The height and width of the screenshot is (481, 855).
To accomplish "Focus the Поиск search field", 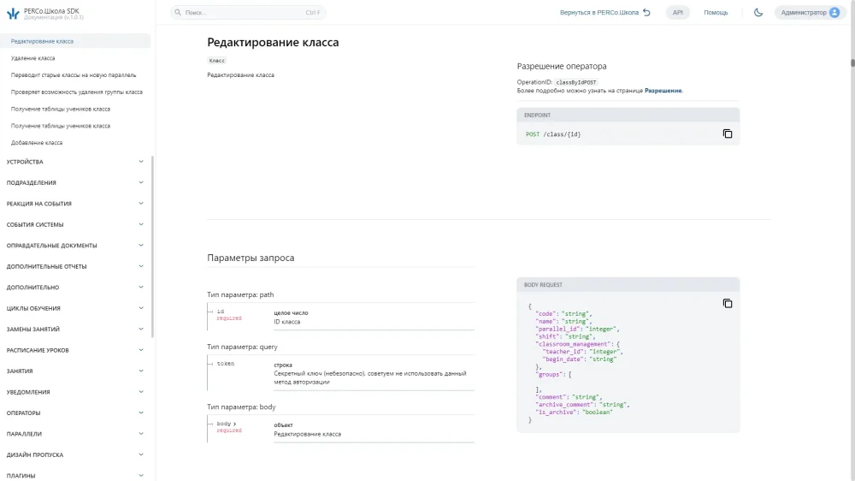I will 248,12.
